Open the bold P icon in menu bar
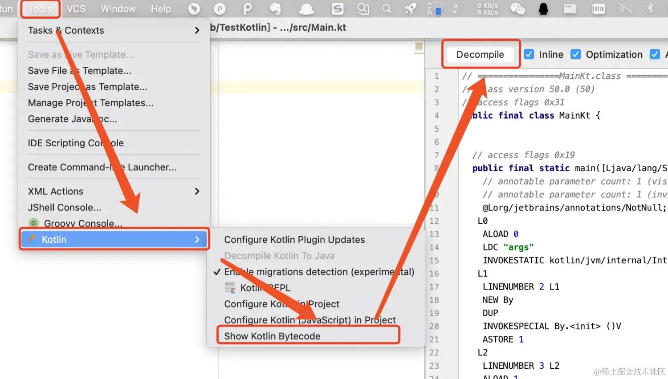 (x=248, y=9)
